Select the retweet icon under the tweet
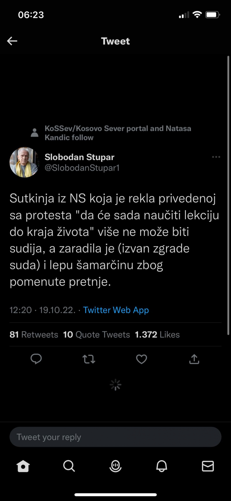231x501 pixels. point(89,359)
